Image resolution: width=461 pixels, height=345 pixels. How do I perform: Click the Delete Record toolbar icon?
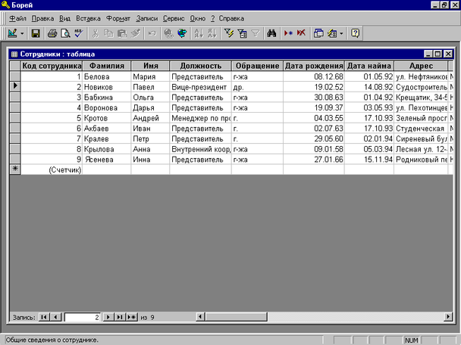coord(301,33)
